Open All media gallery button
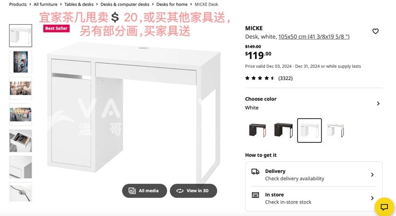The height and width of the screenshot is (216, 396). coord(145,191)
